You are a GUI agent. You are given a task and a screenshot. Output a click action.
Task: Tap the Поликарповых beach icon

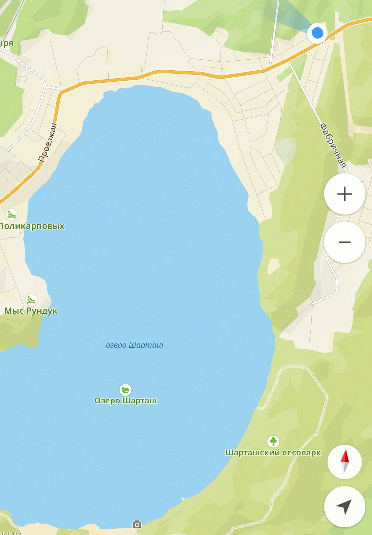pos(12,215)
